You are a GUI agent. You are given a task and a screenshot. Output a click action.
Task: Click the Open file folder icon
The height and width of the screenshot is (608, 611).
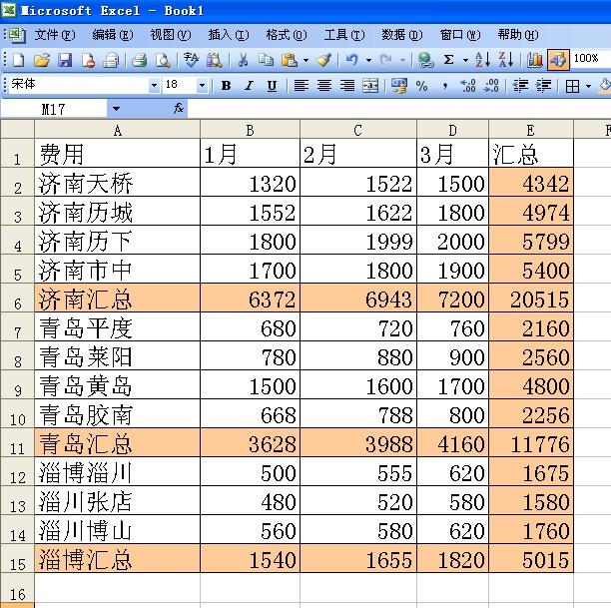point(42,61)
